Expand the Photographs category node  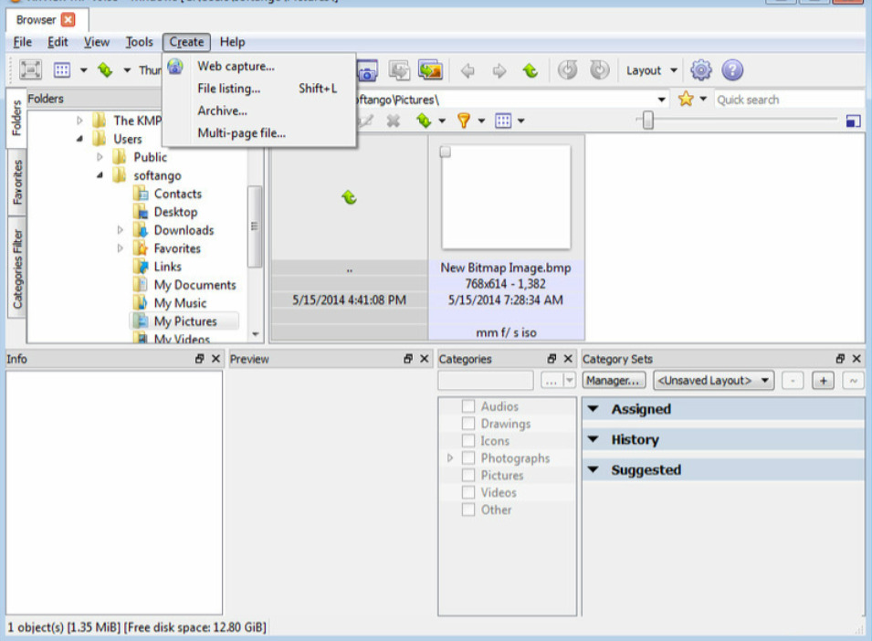click(x=450, y=458)
